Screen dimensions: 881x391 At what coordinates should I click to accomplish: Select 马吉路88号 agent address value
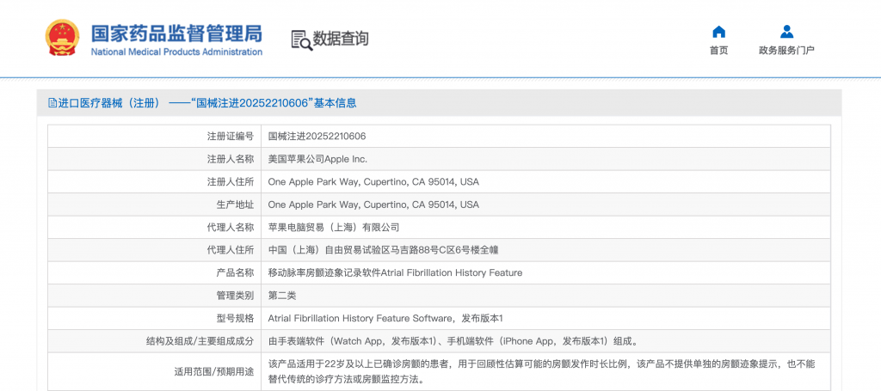[x=383, y=250]
